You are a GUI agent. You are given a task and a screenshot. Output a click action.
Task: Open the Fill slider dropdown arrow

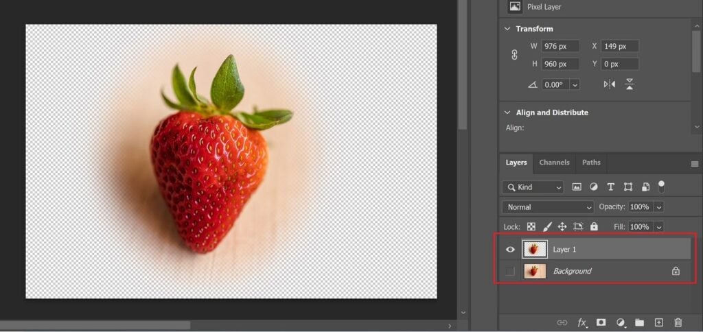658,227
